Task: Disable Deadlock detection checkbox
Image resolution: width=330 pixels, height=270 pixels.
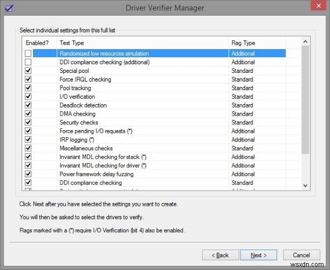Action: 28,105
